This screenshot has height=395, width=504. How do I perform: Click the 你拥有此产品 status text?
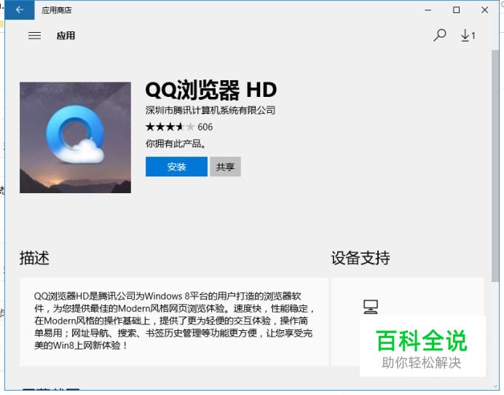tap(176, 144)
